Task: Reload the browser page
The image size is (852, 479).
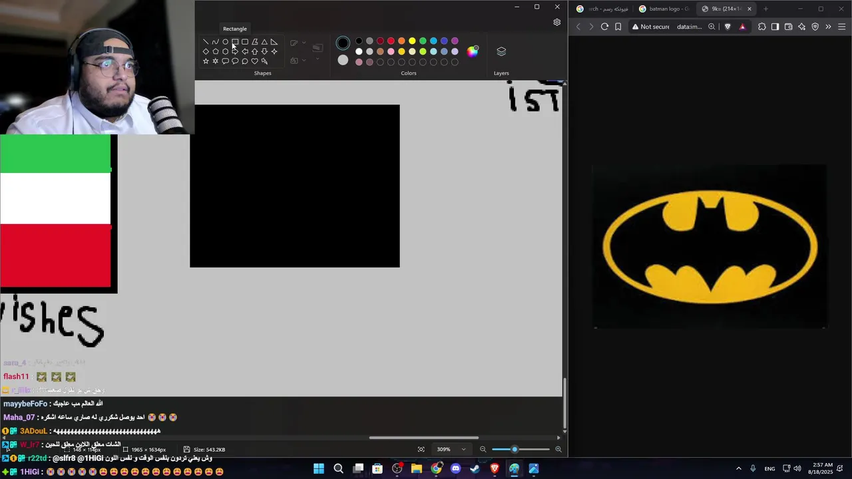Action: 604,27
